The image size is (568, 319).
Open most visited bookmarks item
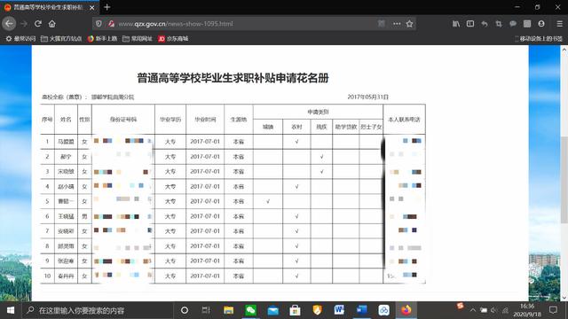tap(20, 38)
